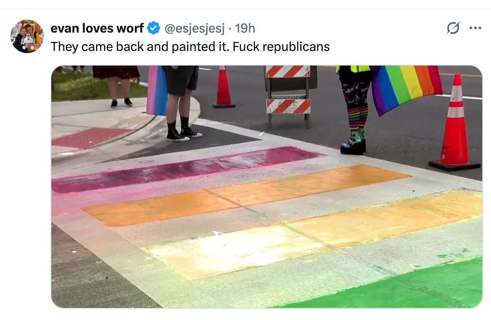The image size is (491, 320).
Task: Click the pink and blue trans flag
Action: point(157,90)
